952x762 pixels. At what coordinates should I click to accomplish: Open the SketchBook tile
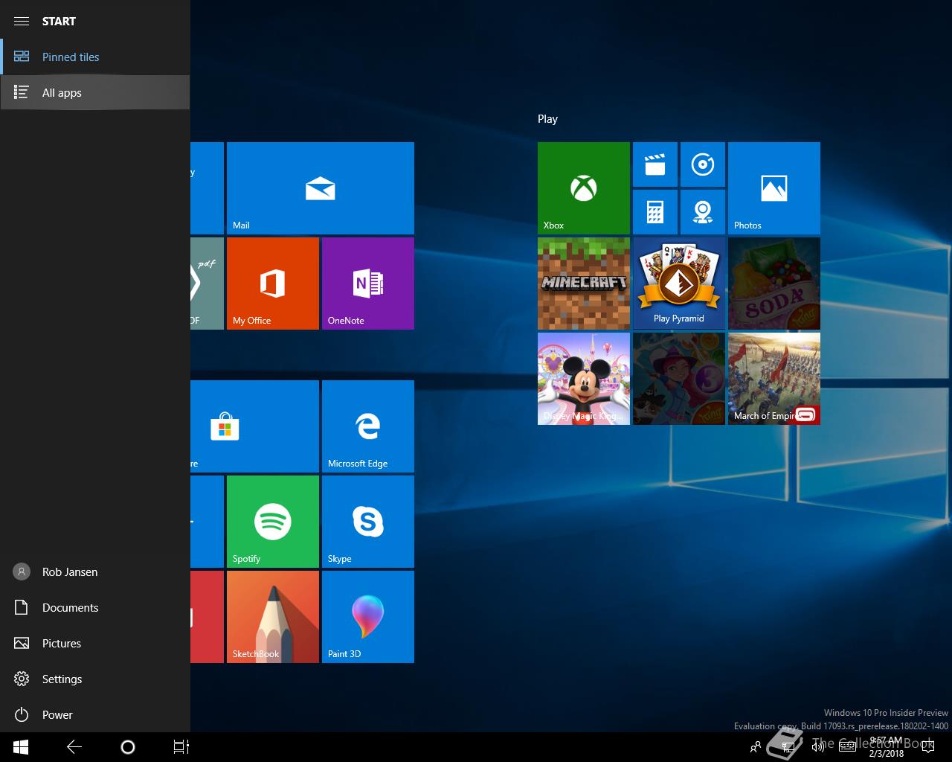(273, 617)
